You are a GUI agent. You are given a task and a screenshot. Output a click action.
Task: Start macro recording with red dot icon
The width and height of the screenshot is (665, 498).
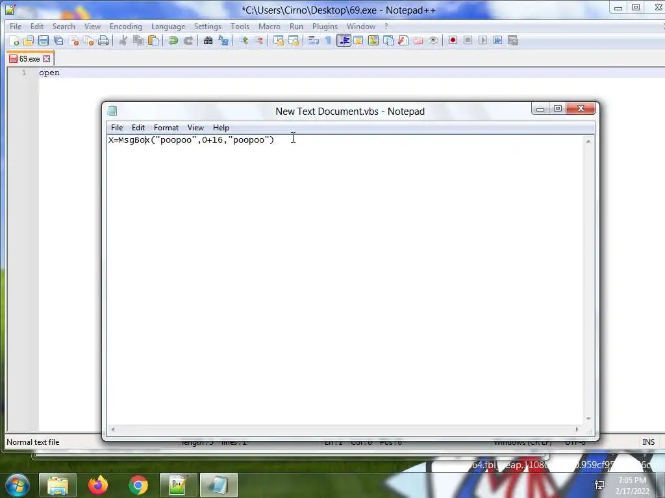click(x=453, y=40)
